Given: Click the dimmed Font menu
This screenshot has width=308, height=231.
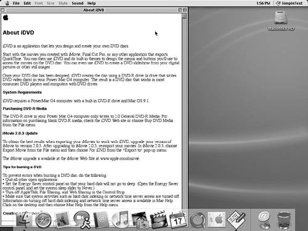Looking at the screenshot, I should pos(39,3).
